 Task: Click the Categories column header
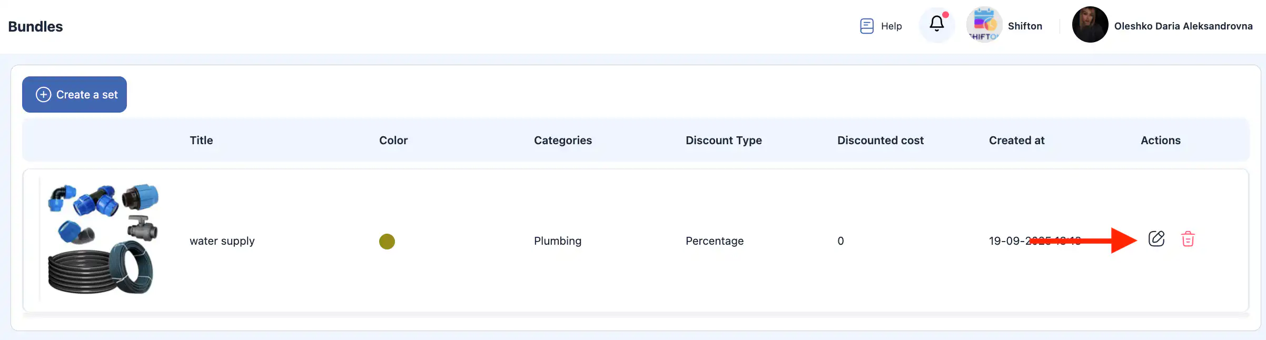562,141
